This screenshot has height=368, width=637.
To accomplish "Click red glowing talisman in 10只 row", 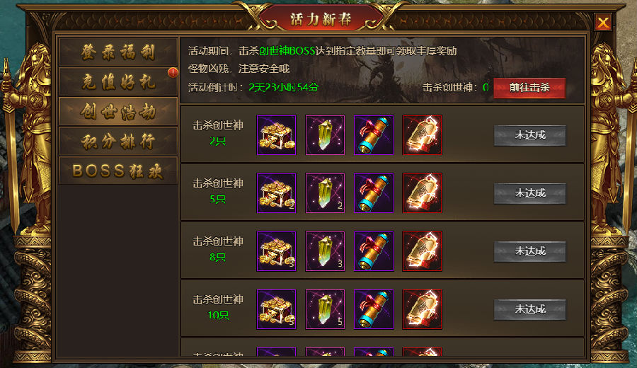I will coord(422,309).
